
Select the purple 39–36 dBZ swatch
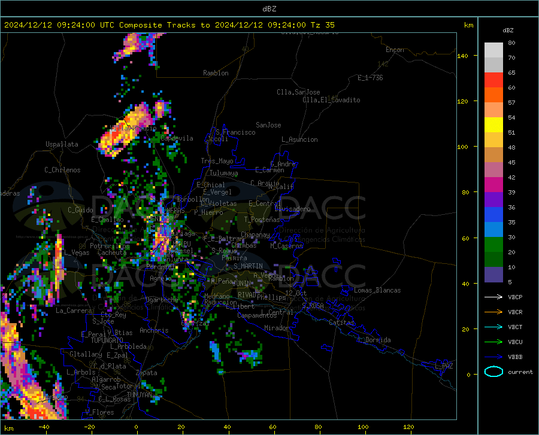pos(493,200)
